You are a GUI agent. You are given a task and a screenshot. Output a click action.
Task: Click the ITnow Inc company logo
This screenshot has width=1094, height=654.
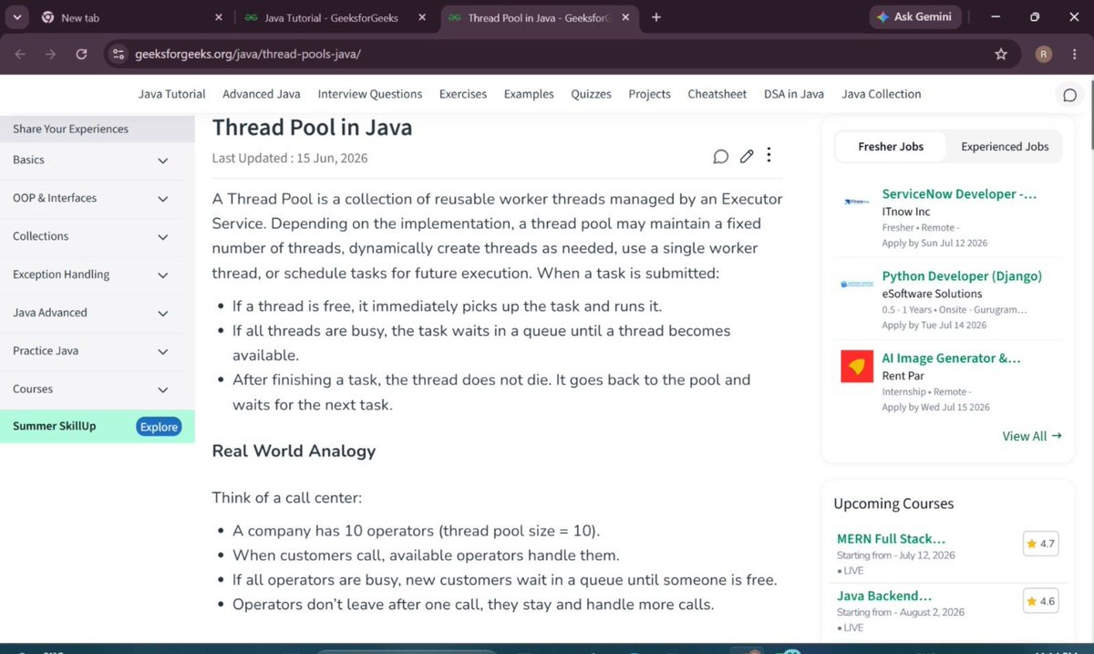(x=856, y=202)
